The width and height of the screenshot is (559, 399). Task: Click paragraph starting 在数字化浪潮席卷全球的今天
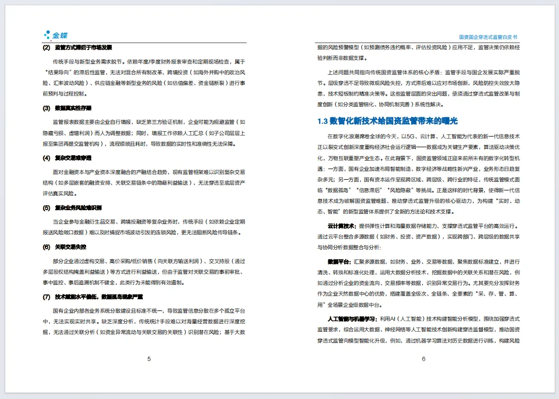coord(418,174)
